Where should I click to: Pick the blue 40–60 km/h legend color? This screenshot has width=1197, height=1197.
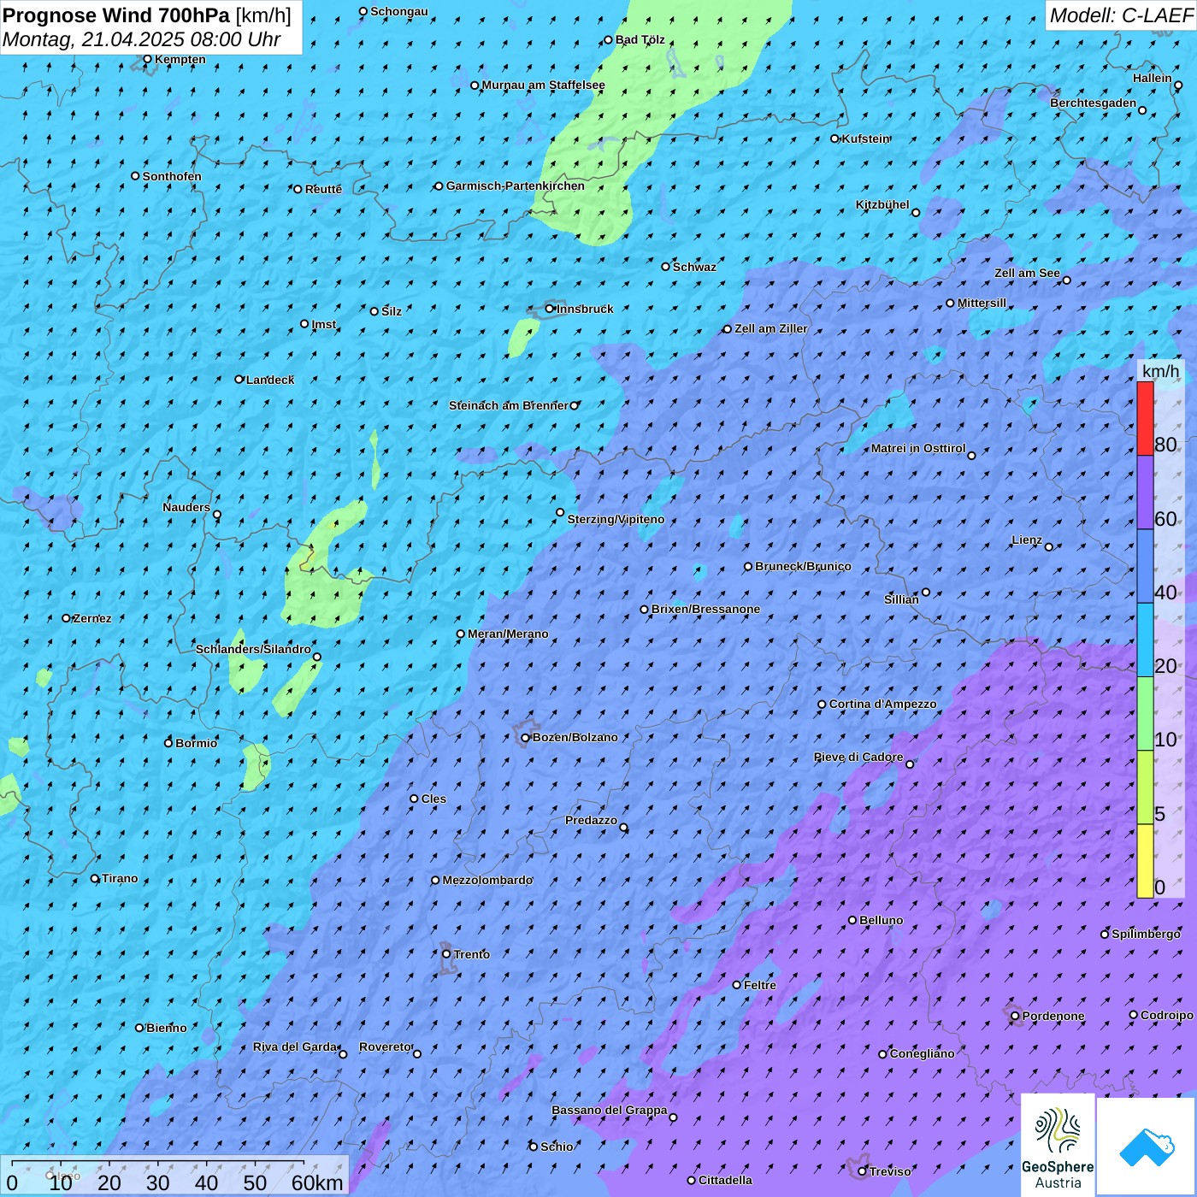tap(1145, 567)
